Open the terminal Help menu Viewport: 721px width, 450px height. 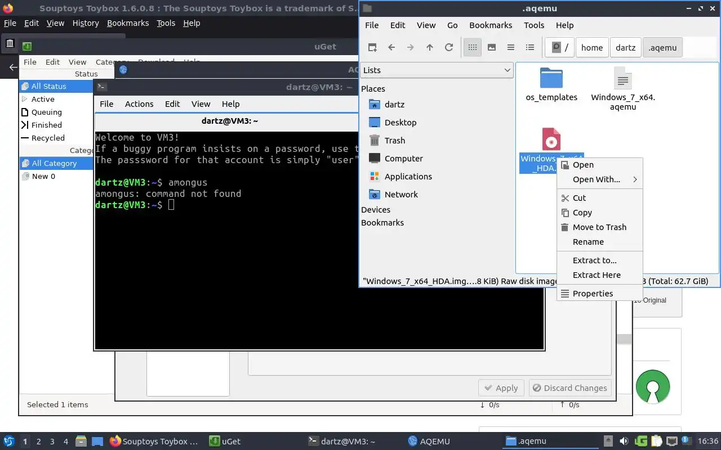click(x=230, y=104)
